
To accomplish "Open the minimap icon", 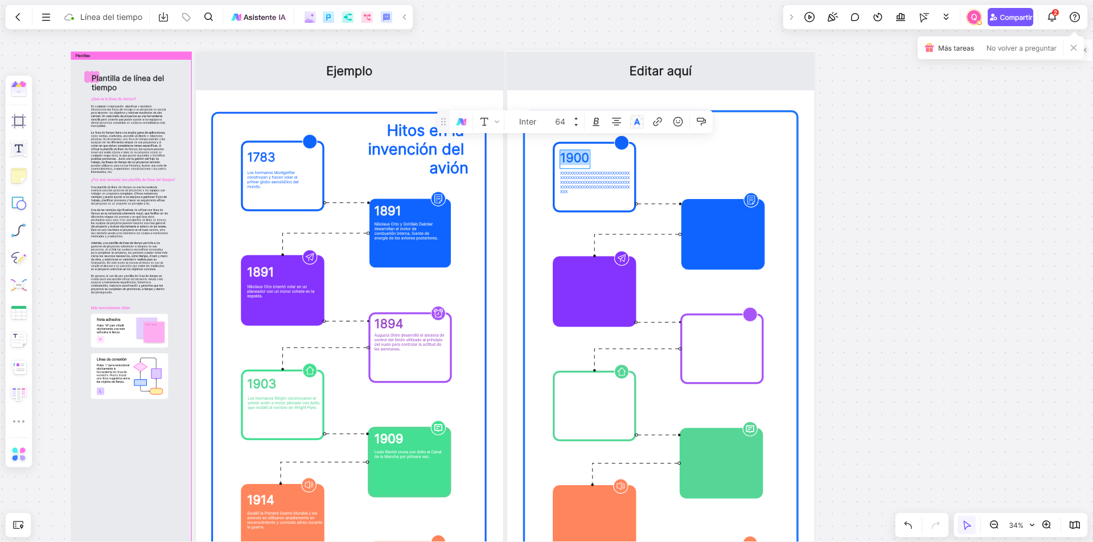I will pos(1075,525).
